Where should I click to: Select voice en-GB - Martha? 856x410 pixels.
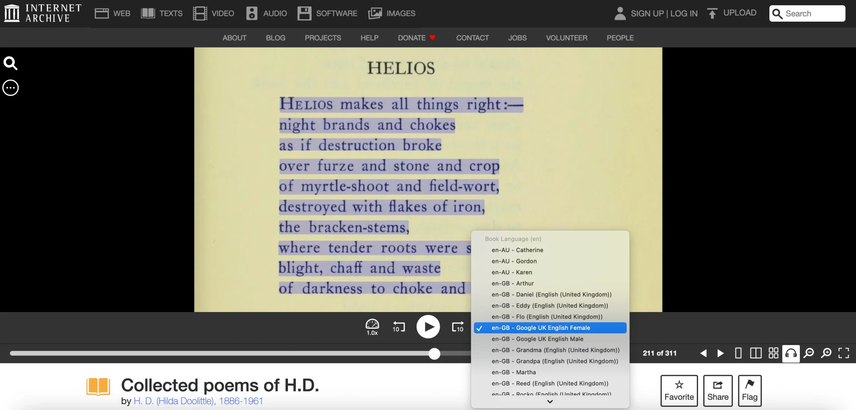(550, 372)
